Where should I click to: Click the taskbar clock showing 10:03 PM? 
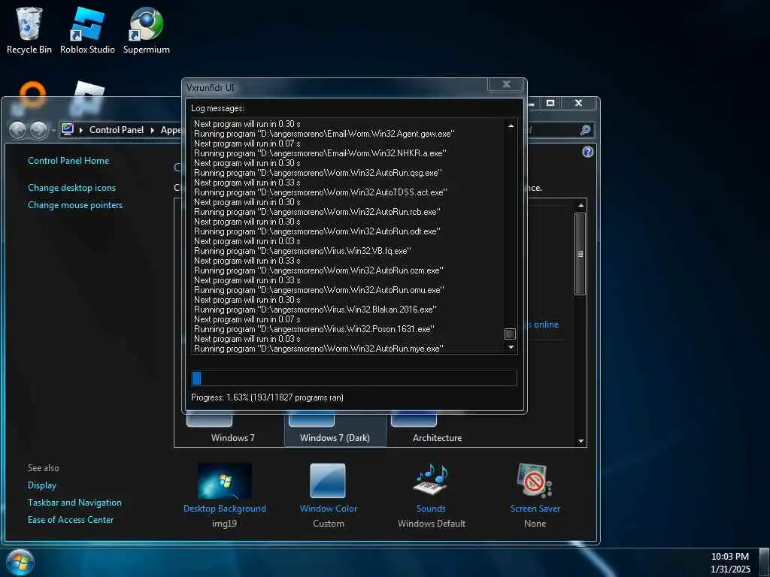[x=729, y=557]
